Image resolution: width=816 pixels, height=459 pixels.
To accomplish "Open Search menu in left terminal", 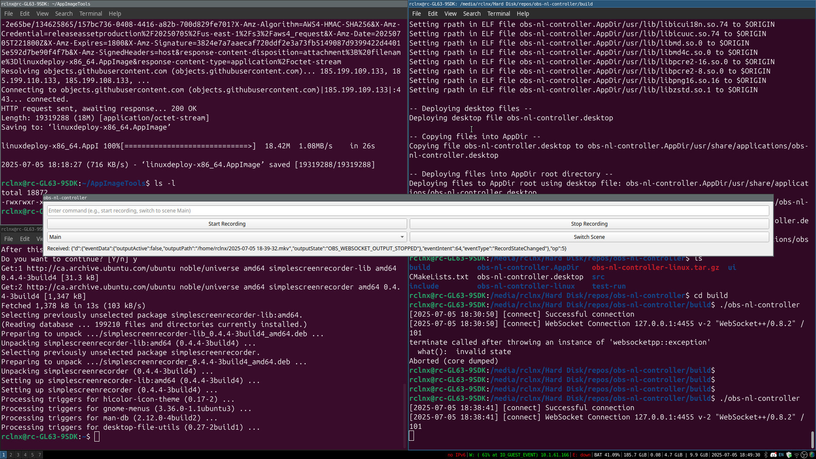I will pyautogui.click(x=64, y=14).
